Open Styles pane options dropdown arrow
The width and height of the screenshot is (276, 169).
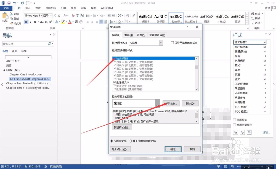[266, 34]
